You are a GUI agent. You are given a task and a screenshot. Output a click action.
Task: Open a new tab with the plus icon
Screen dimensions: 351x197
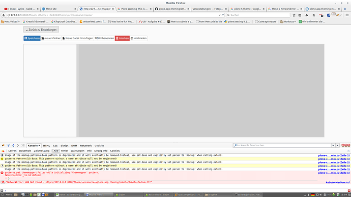point(345,9)
